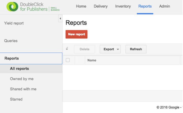Toggle the select-all reports checkbox

click(68, 60)
